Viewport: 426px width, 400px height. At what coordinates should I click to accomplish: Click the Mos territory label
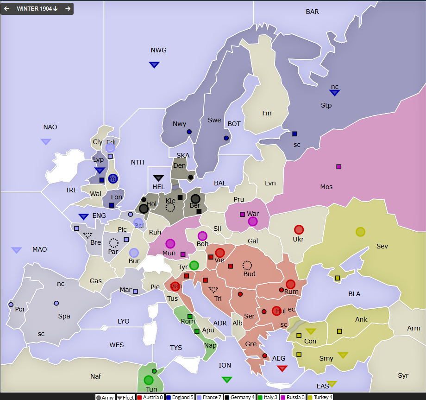(x=326, y=187)
